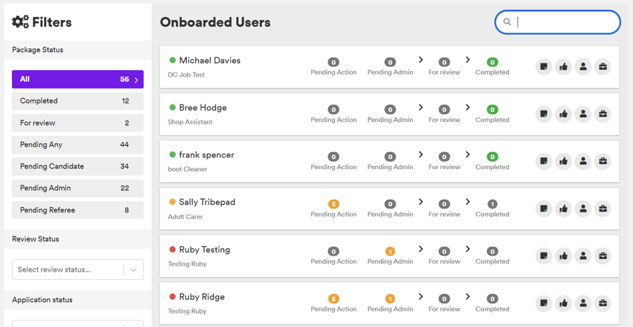
Task: Focus the Onboarded Users search field
Action: [558, 22]
